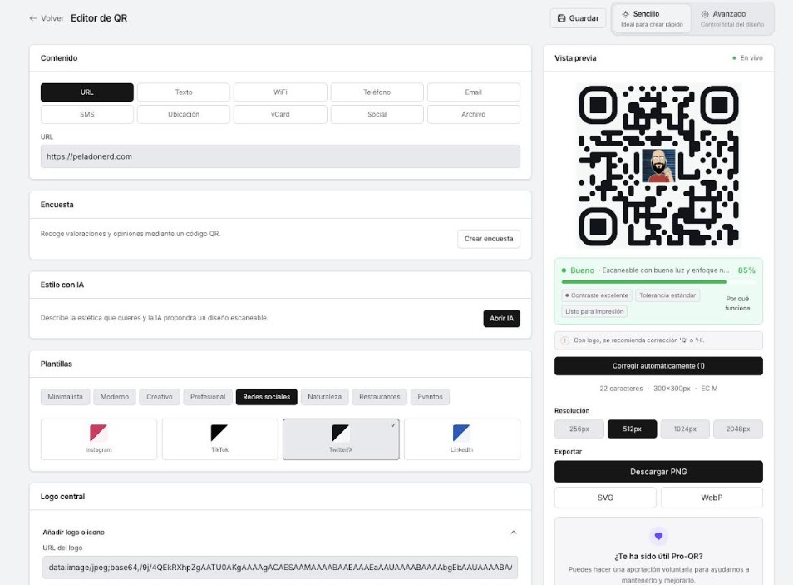Choose the Redes sociales template category

(x=267, y=397)
